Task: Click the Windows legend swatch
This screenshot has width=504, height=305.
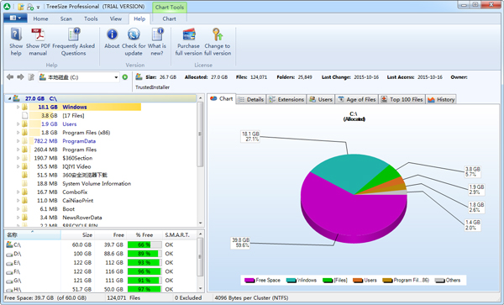Action: (291, 281)
